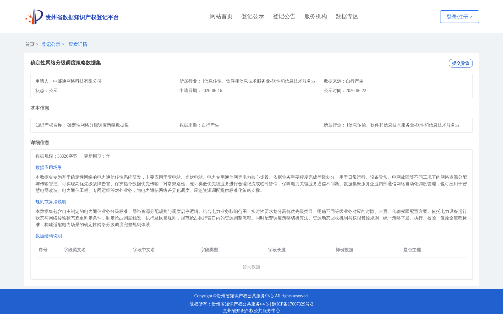Click the footer Copyright line
The height and width of the screenshot is (314, 503).
[x=251, y=296]
